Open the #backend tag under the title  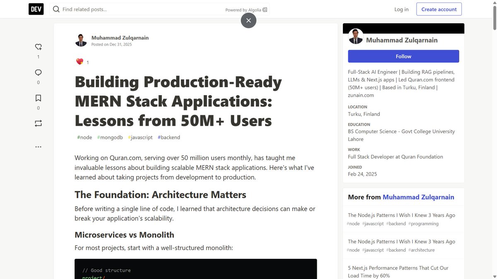(169, 137)
